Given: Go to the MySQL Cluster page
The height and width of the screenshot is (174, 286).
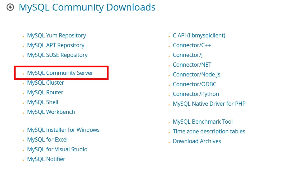Looking at the screenshot, I should click(46, 83).
